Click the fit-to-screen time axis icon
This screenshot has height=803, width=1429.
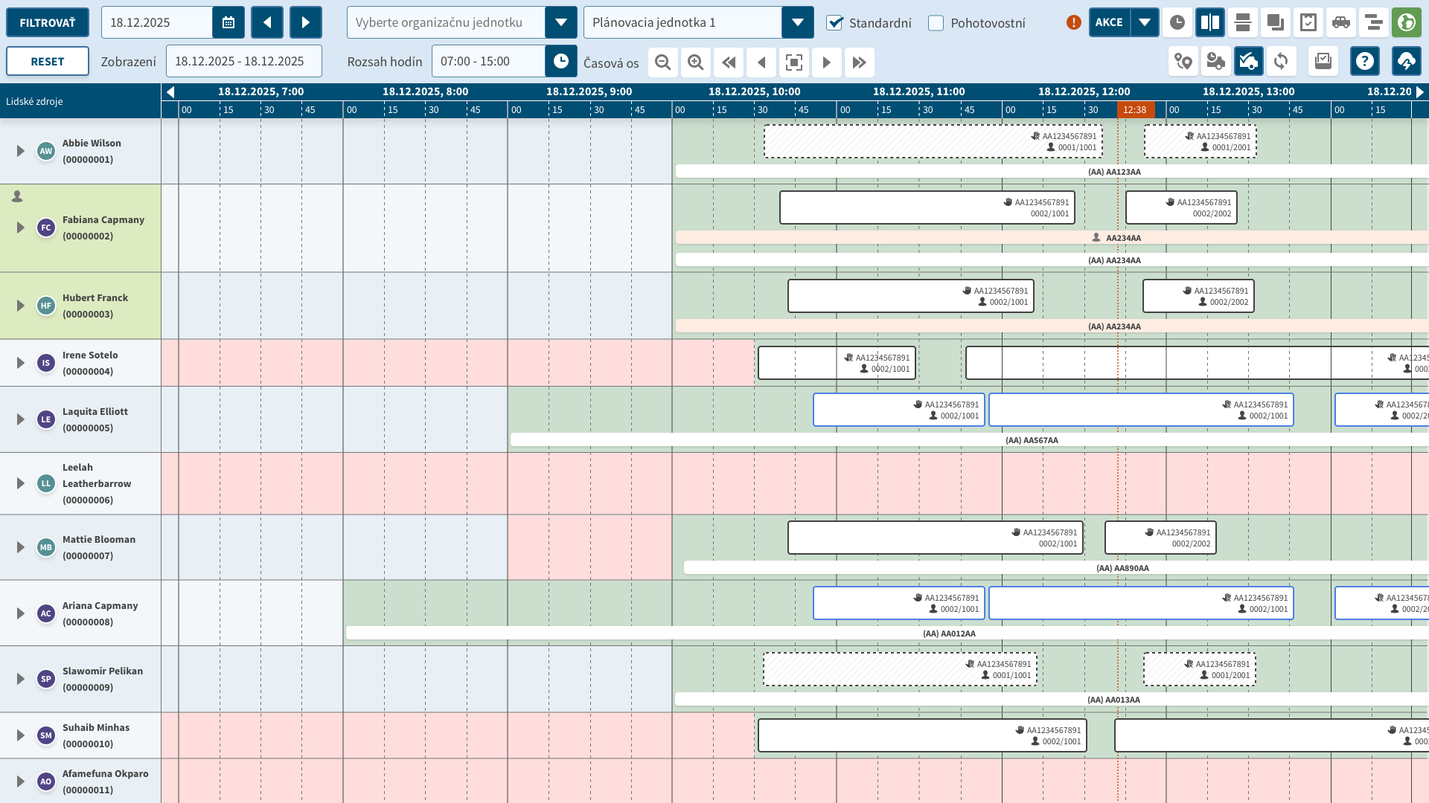[x=794, y=62]
